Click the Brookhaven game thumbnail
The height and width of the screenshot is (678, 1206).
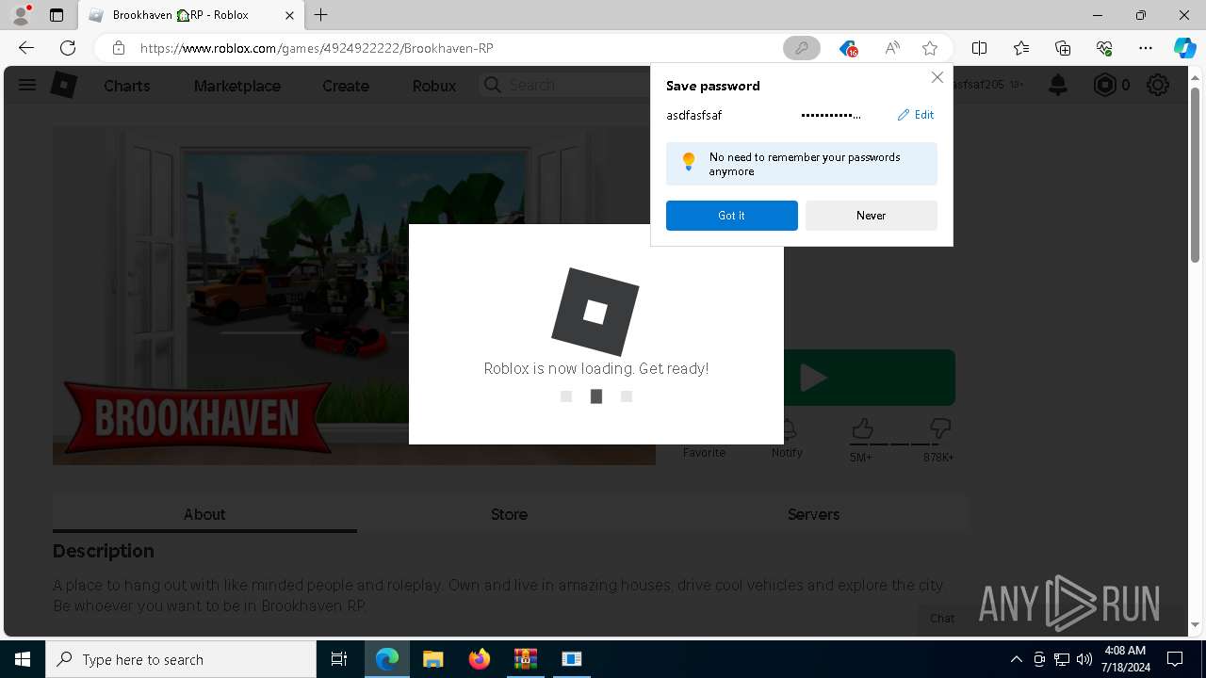pyautogui.click(x=354, y=295)
